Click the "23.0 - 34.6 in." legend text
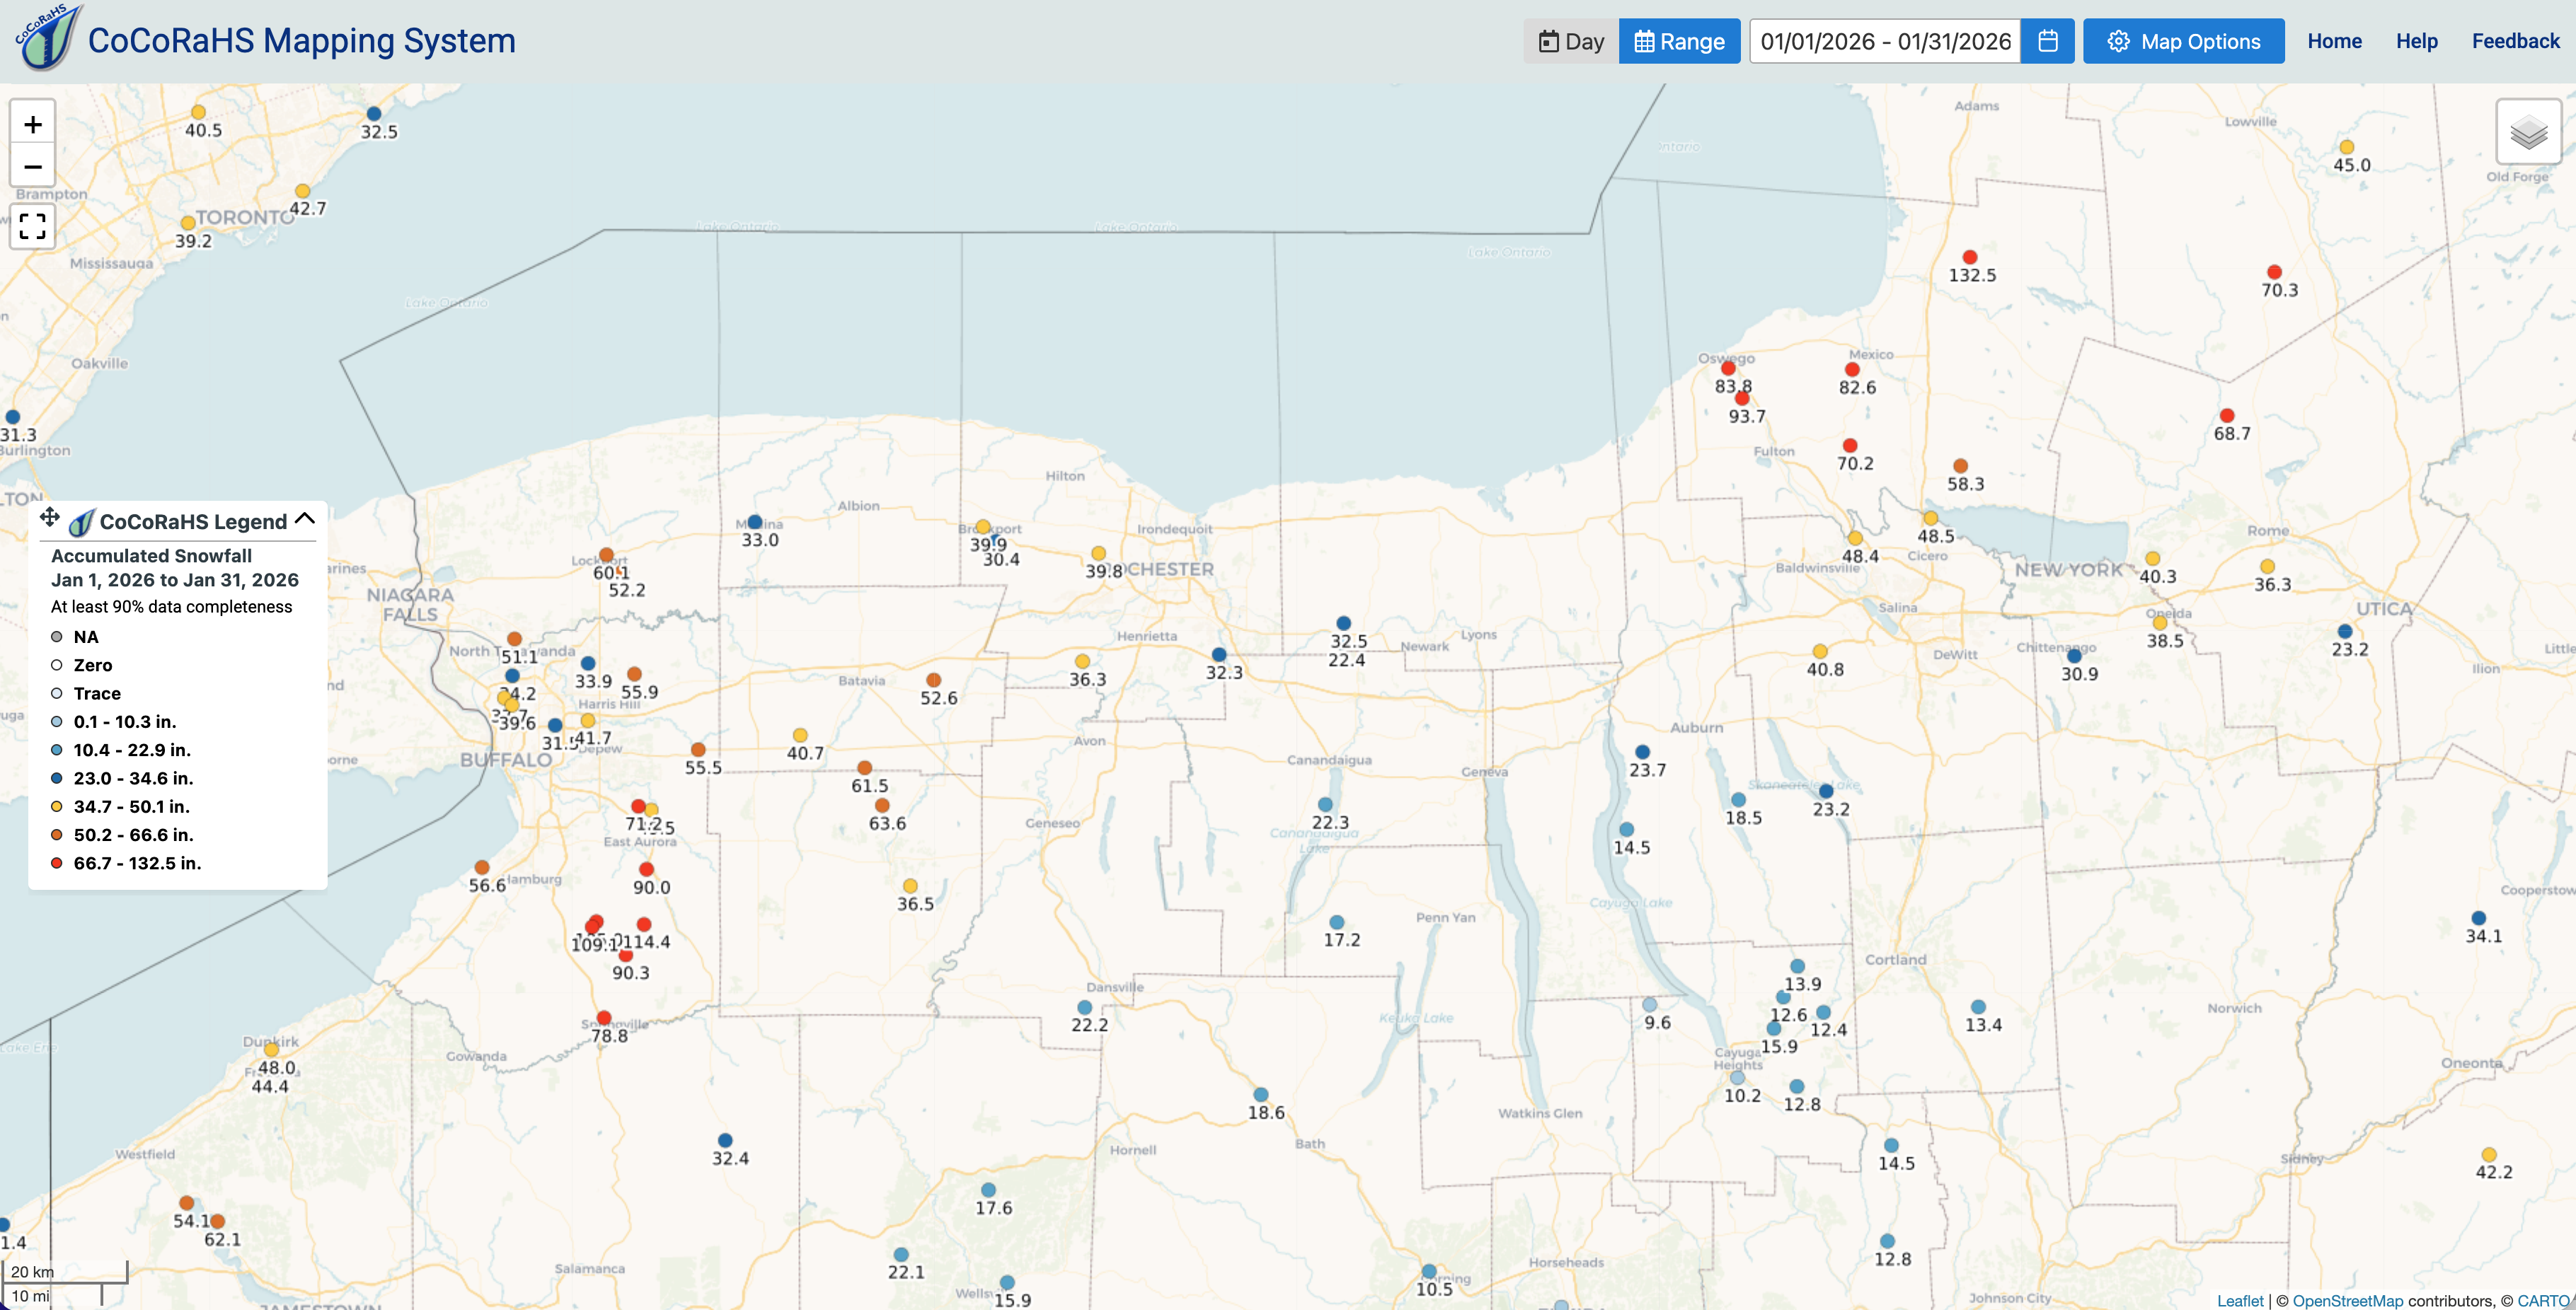2576x1310 pixels. coord(134,777)
